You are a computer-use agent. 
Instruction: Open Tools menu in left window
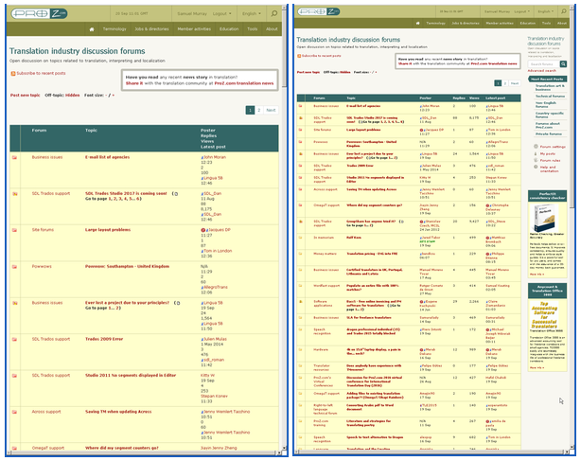coord(253,29)
